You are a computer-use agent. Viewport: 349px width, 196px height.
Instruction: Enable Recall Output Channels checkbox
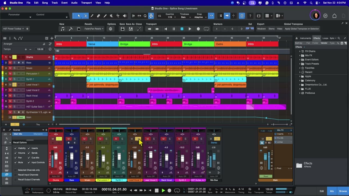(15, 179)
